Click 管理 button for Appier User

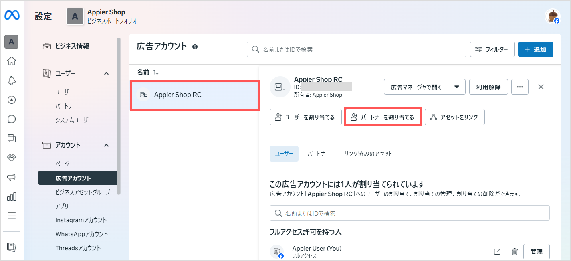tap(536, 251)
